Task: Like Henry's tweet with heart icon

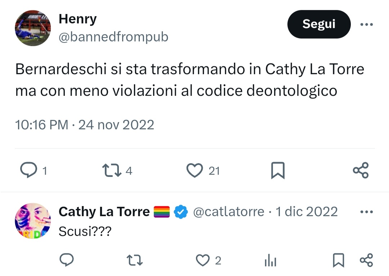Action: [194, 170]
